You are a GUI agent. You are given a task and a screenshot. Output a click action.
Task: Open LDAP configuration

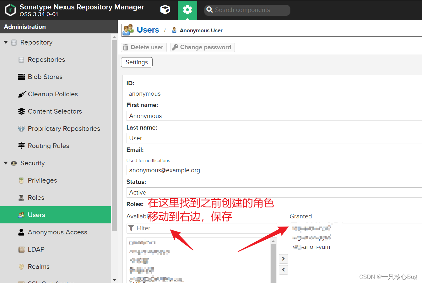36,249
